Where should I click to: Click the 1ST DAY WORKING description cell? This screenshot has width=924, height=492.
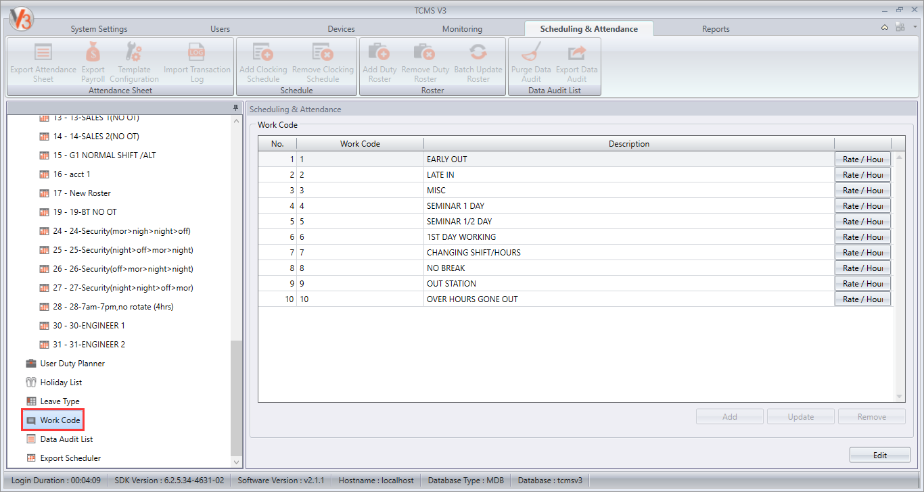coord(629,237)
